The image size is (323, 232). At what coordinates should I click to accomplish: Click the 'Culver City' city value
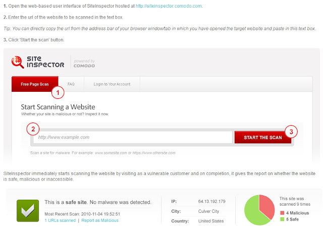pos(208,211)
